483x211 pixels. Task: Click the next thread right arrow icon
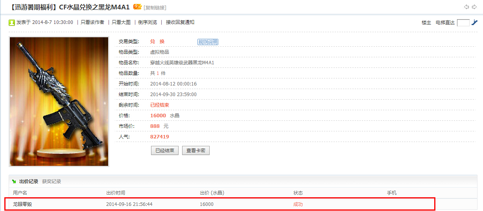point(474,7)
